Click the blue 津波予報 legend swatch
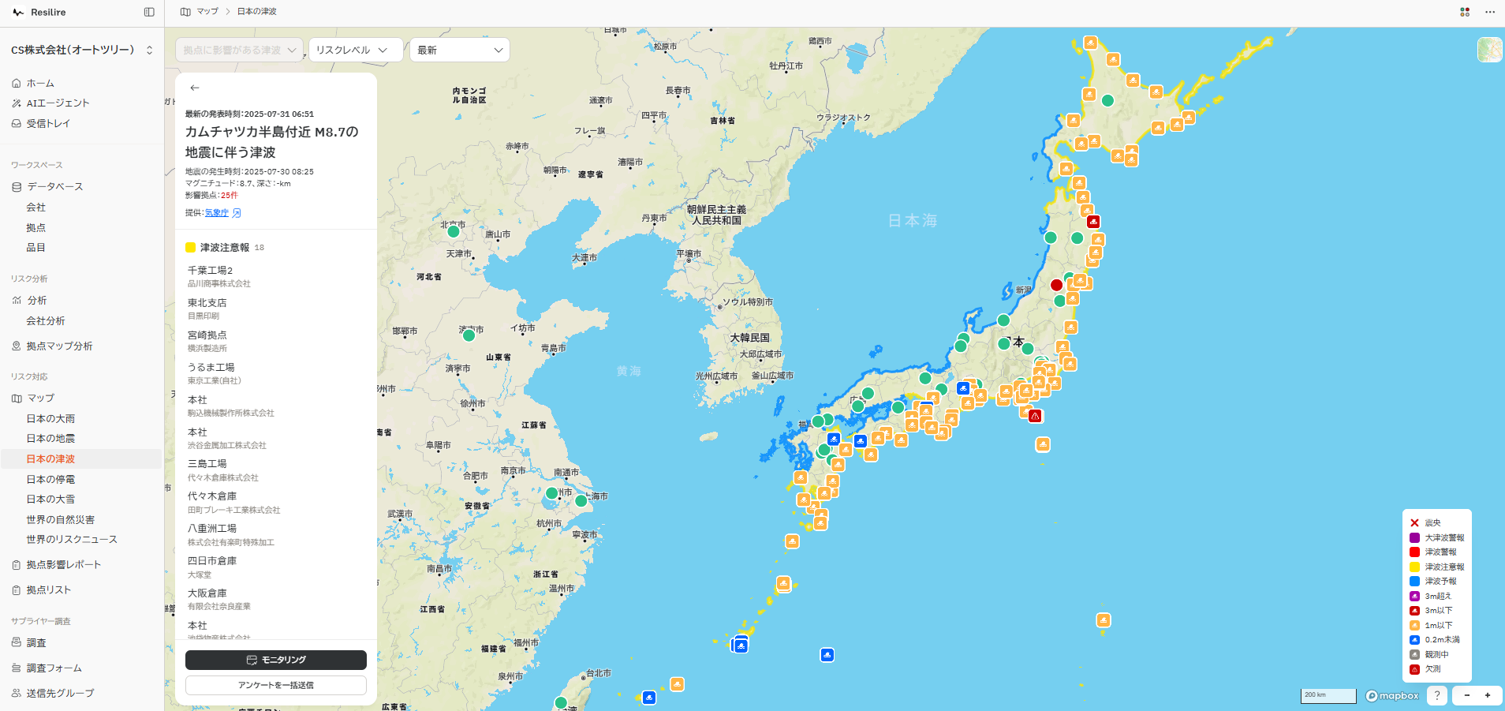This screenshot has width=1505, height=711. coord(1415,582)
